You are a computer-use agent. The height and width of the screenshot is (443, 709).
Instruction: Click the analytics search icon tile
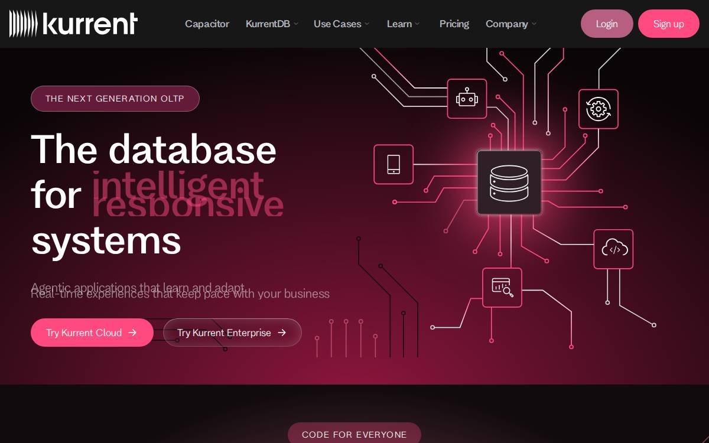click(x=502, y=288)
